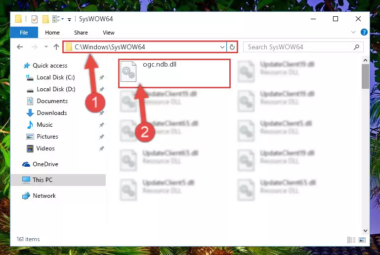380x255 pixels.
Task: Click the pin icon next to Music
Action: (x=101, y=125)
